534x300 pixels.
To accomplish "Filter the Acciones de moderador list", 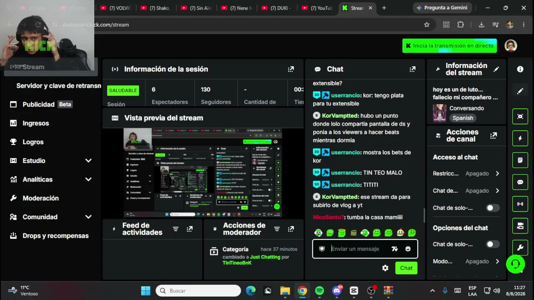I will point(277,229).
